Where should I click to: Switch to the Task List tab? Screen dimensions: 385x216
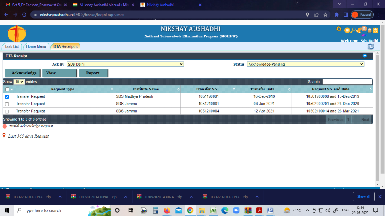click(x=12, y=46)
